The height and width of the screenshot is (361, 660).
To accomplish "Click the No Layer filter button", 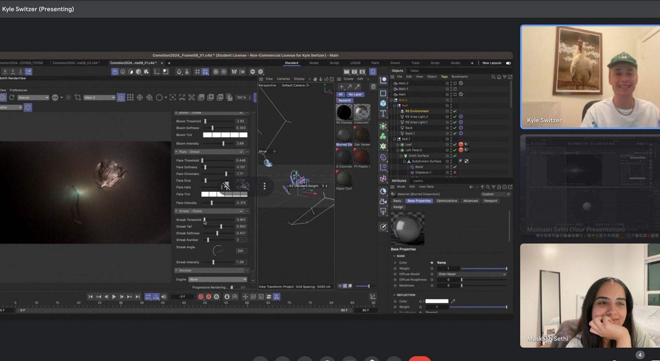I will pyautogui.click(x=355, y=94).
